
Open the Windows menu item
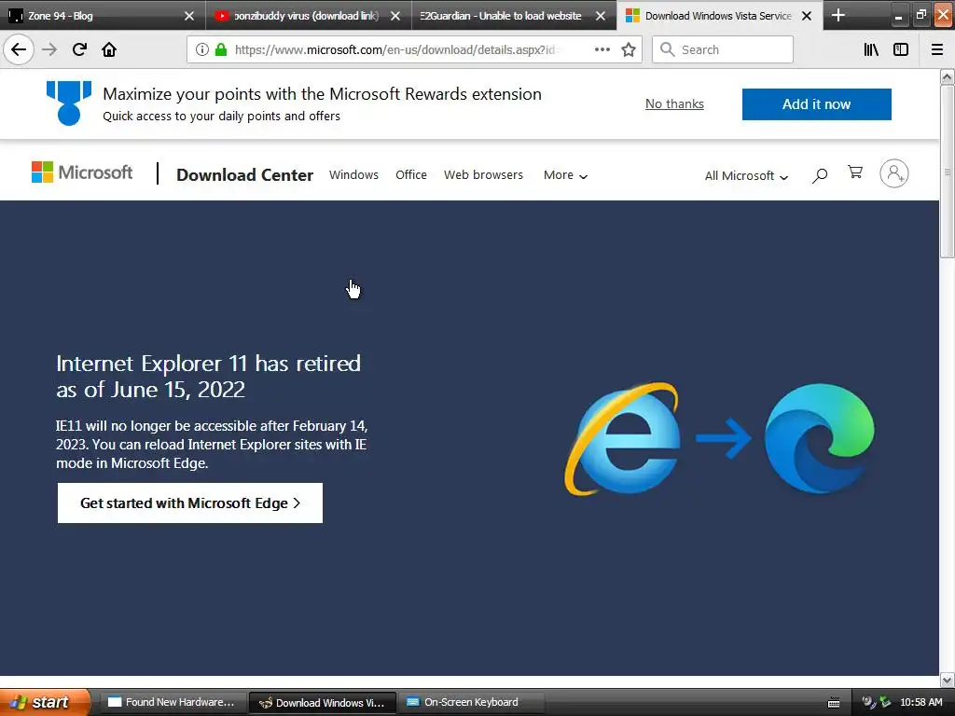coord(353,174)
